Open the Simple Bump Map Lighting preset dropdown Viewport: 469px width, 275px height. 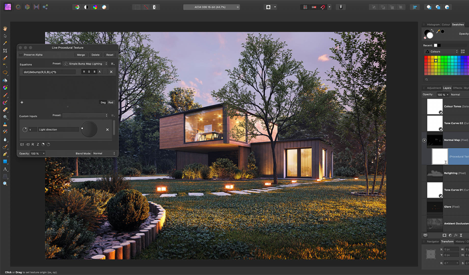pyautogui.click(x=86, y=64)
